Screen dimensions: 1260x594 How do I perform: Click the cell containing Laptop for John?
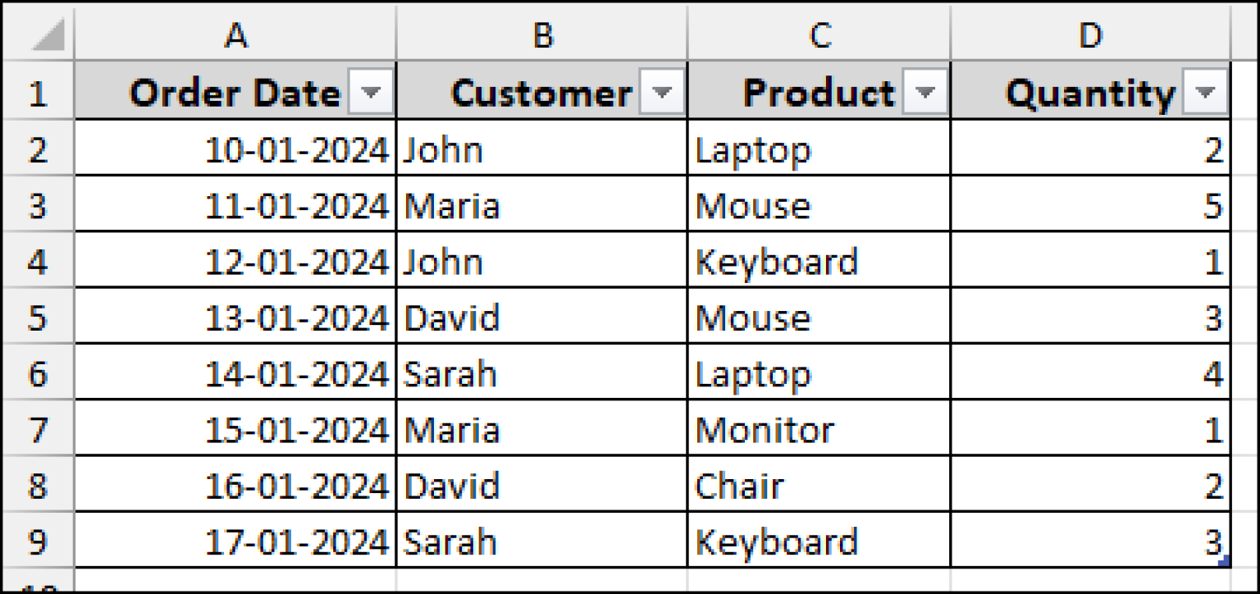point(819,149)
